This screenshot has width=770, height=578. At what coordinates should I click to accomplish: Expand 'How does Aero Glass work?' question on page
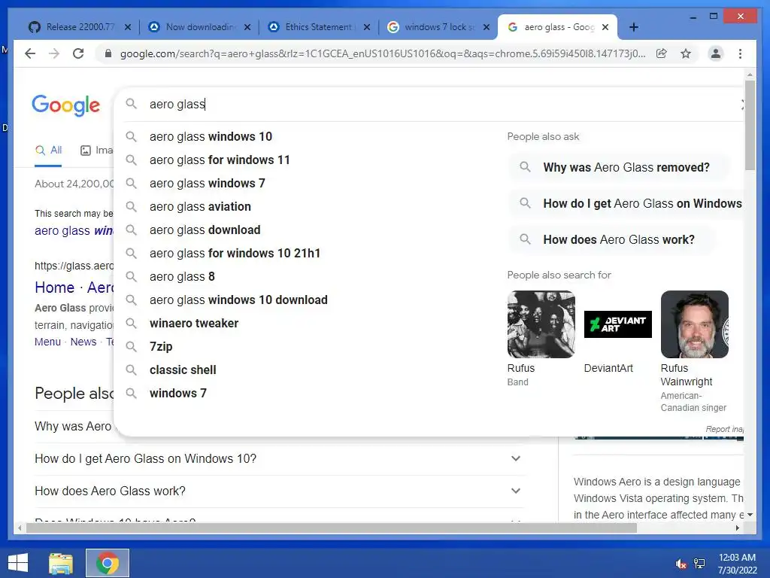coord(279,491)
